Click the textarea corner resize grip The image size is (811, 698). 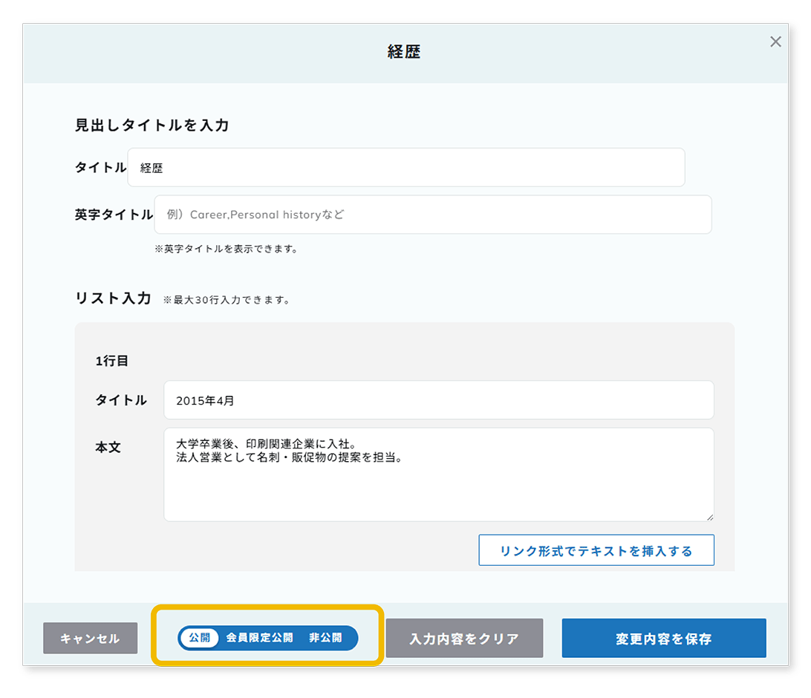tap(709, 519)
